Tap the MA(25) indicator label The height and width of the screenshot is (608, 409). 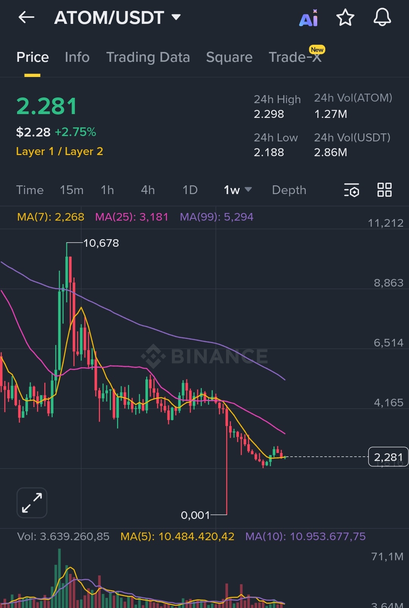pyautogui.click(x=131, y=217)
